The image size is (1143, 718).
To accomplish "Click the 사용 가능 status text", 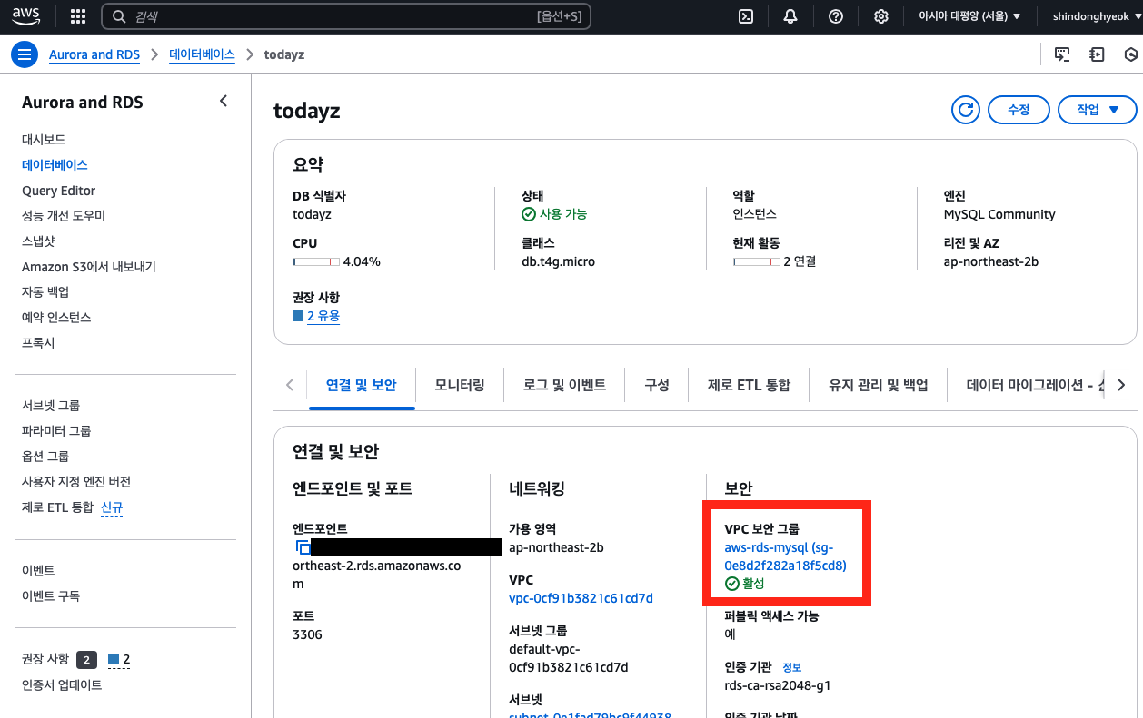I will (563, 214).
